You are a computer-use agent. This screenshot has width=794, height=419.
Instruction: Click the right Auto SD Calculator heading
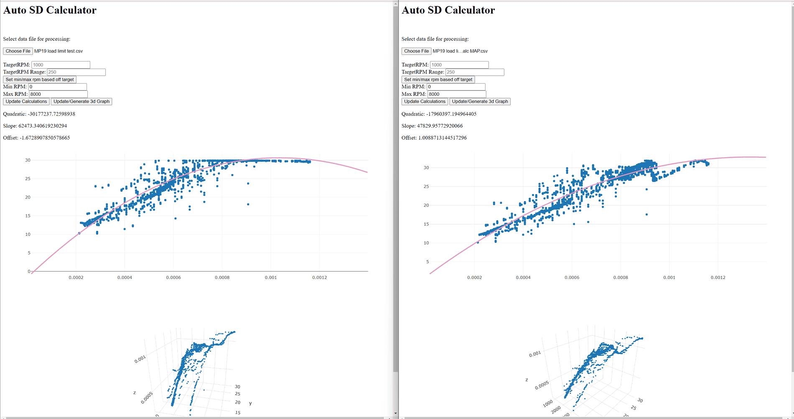pos(448,10)
